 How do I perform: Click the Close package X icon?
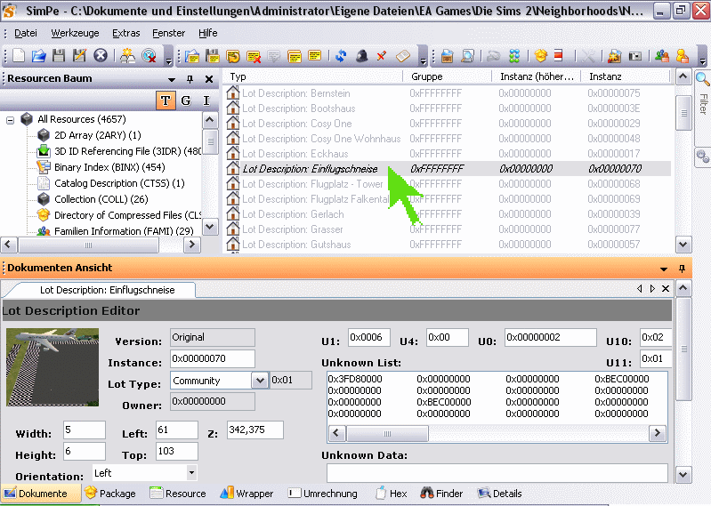pos(101,56)
